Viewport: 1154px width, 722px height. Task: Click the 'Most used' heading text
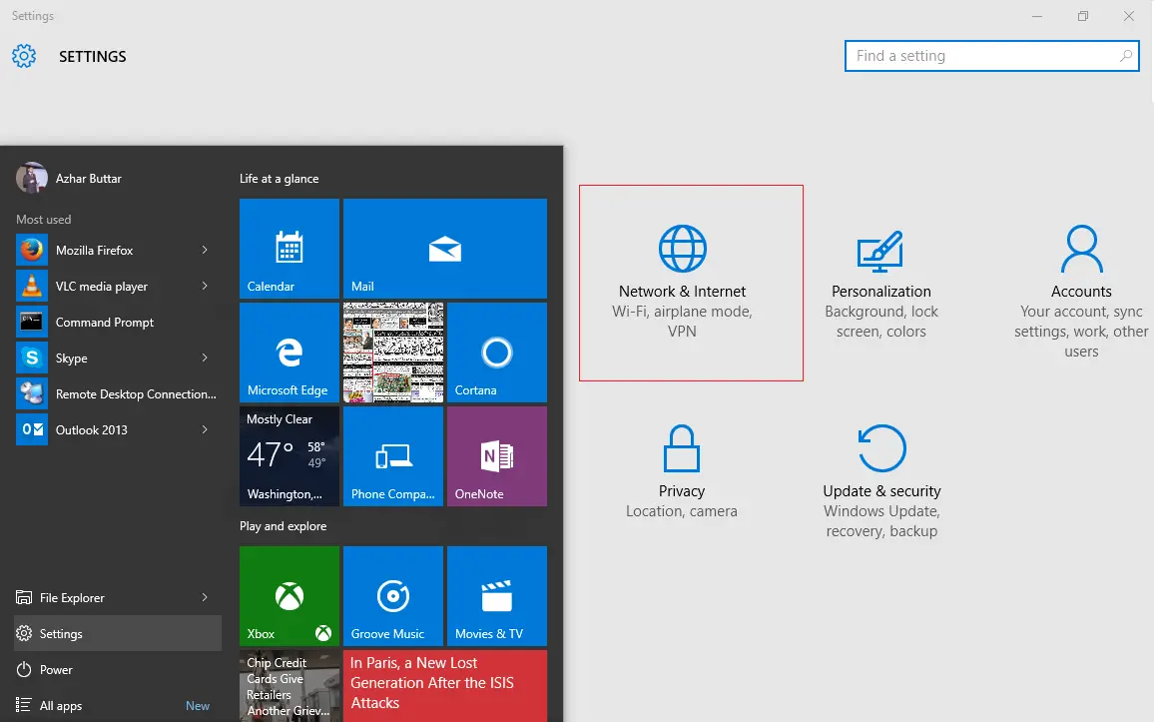coord(43,220)
